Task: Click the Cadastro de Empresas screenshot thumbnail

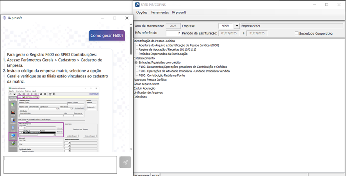Action: click(54, 119)
